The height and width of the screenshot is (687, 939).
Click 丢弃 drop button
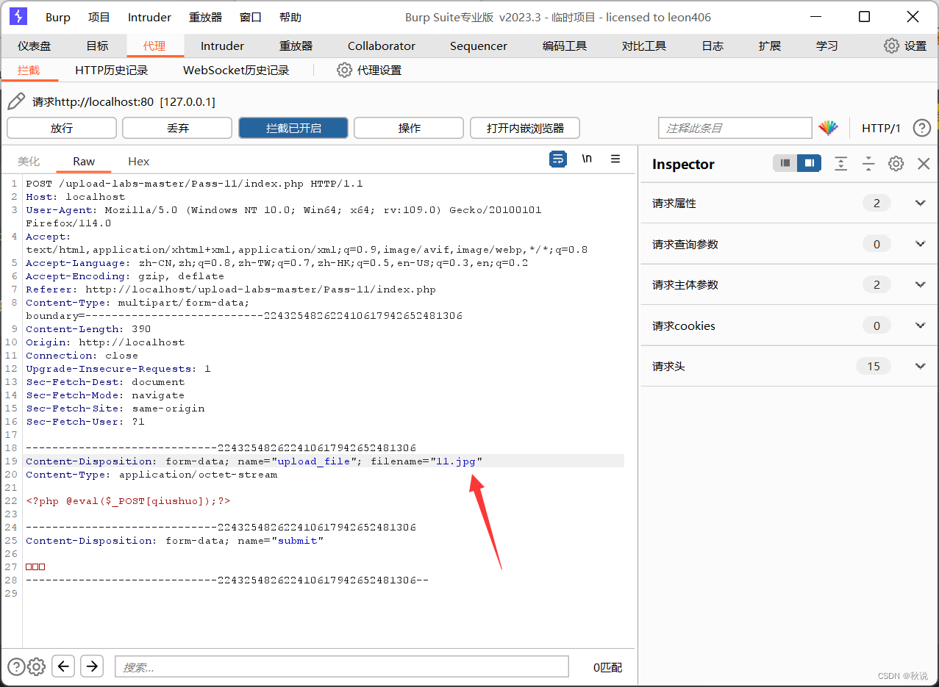(177, 128)
